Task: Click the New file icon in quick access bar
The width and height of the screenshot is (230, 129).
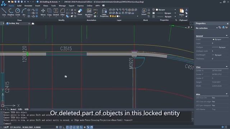Action: coord(9,2)
